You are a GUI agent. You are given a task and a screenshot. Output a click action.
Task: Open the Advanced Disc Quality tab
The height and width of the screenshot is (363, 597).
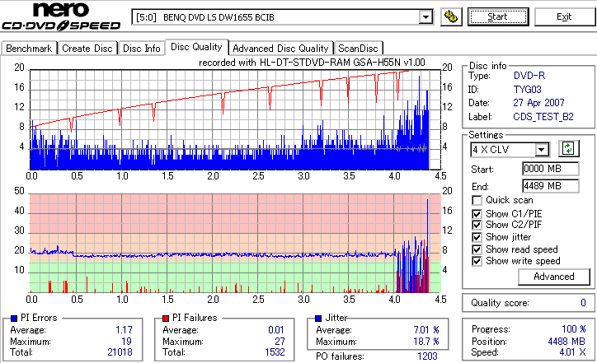(x=280, y=49)
